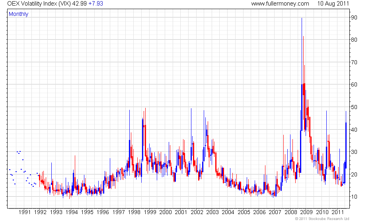Click the 70 value on the y-axis
This screenshot has height=222, width=382.
pos(354,62)
